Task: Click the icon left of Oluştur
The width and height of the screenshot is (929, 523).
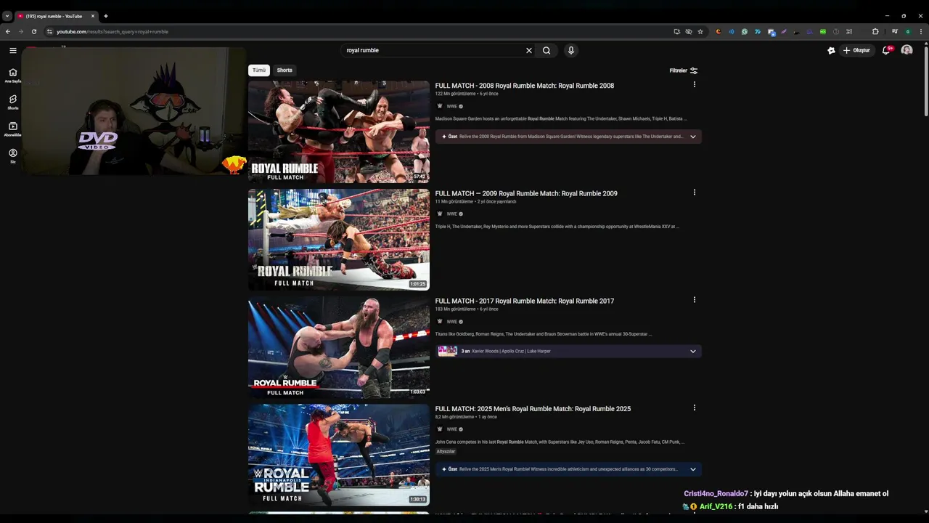Action: [831, 50]
